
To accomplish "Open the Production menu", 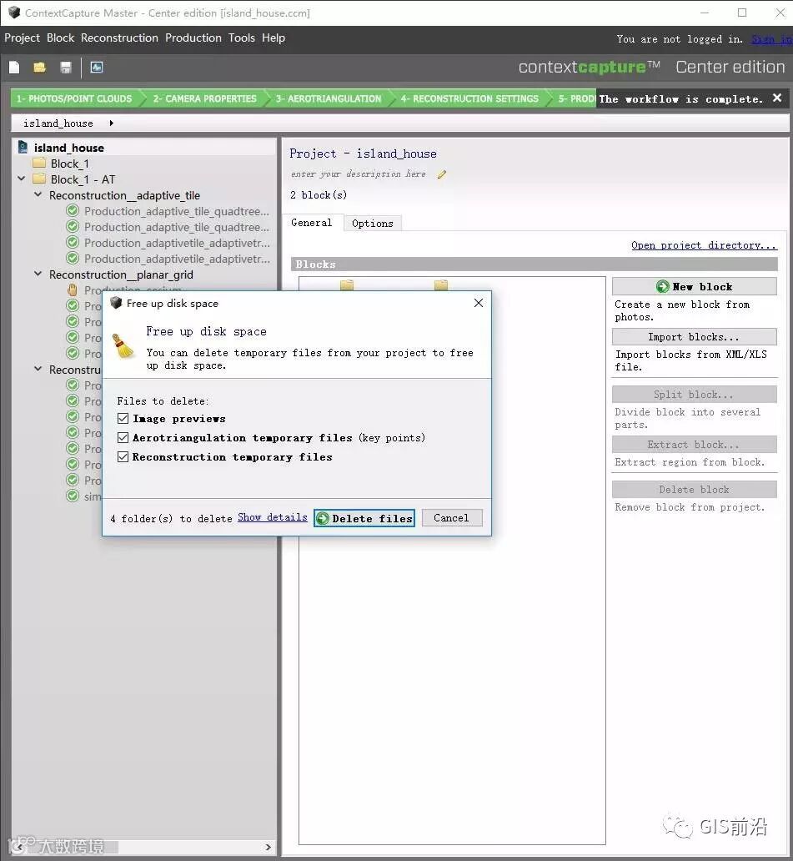I will [193, 38].
